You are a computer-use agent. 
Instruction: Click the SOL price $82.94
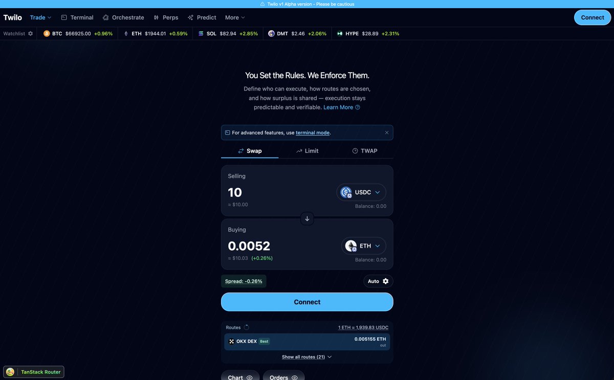tap(228, 33)
